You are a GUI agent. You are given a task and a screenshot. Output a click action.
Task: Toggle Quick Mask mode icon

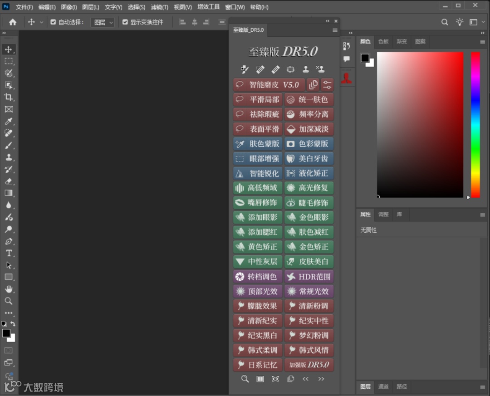point(9,350)
